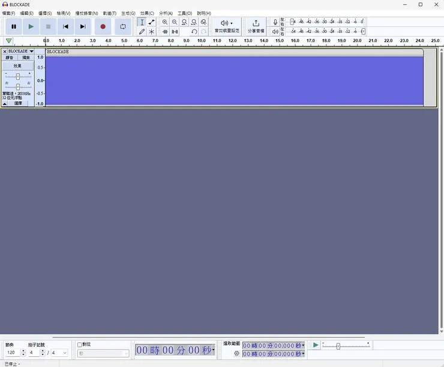This screenshot has width=444, height=367.
Task: Click the tempo field showing 120
Action: coord(13,353)
